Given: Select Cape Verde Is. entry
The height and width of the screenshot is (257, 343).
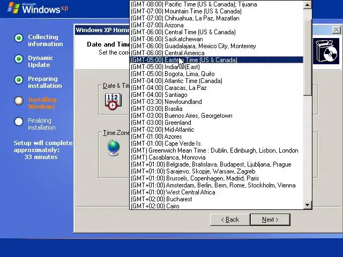Looking at the screenshot, I should (217, 143).
